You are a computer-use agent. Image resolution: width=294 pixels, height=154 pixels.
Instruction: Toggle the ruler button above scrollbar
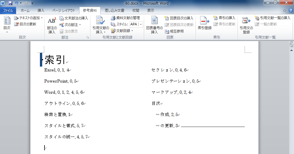tap(291, 45)
